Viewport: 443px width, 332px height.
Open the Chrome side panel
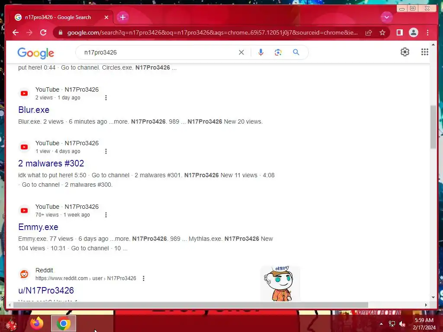pos(399,32)
